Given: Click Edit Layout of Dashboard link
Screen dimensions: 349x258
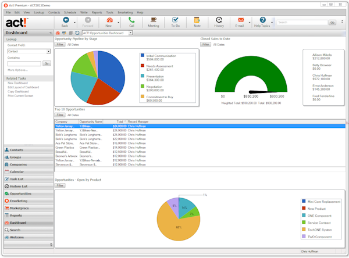Looking at the screenshot, I should click(x=24, y=87).
